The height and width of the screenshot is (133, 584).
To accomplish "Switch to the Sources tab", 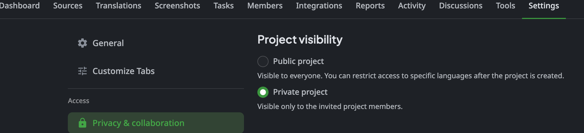I will tap(68, 6).
